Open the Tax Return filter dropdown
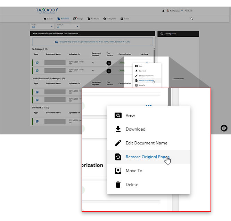This screenshot has height=221, width=231. (x=68, y=26)
